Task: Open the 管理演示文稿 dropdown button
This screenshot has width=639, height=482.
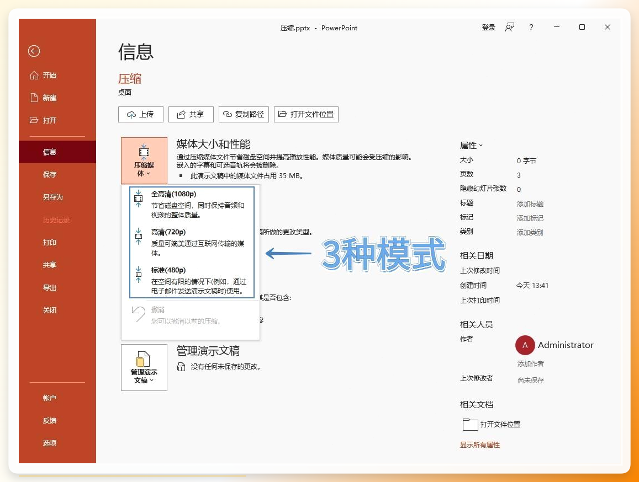Action: pyautogui.click(x=144, y=368)
